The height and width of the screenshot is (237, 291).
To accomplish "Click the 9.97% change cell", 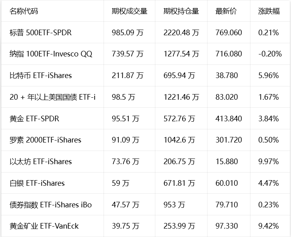I will coord(269,161).
